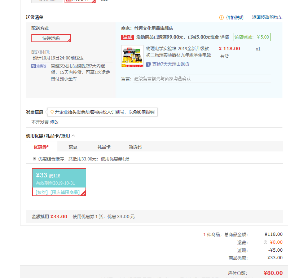Screen dimensions: 290x278
Task: Click the price explanation warning icon
Action: pyautogui.click(x=221, y=18)
